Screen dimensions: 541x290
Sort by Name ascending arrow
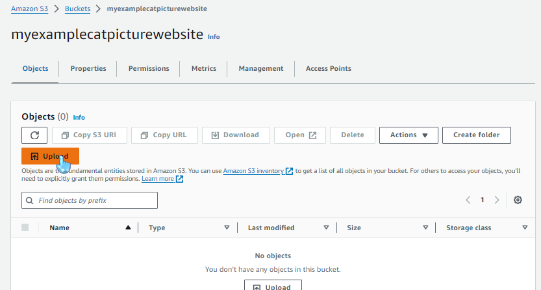(x=128, y=227)
